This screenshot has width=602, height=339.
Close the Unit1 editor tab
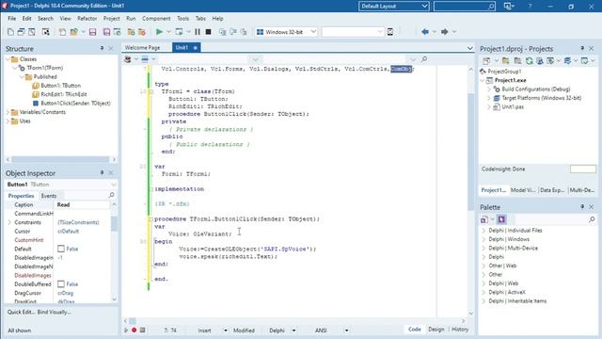(x=196, y=48)
